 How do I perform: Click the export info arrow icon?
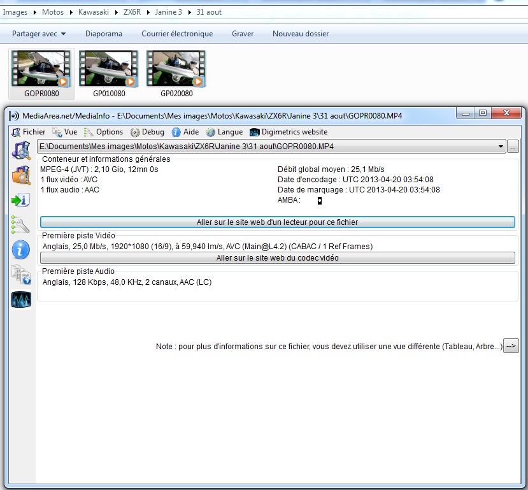21,200
